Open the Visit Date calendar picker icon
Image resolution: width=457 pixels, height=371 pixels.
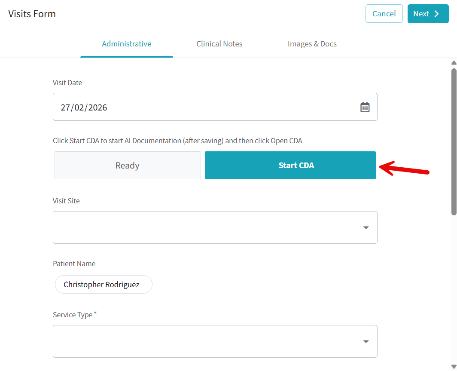click(x=365, y=107)
